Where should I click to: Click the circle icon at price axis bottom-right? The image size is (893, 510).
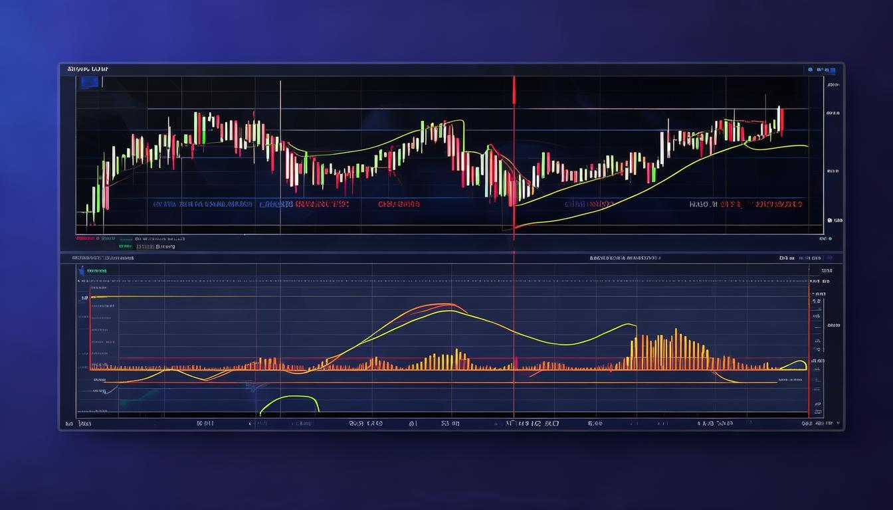point(829,220)
